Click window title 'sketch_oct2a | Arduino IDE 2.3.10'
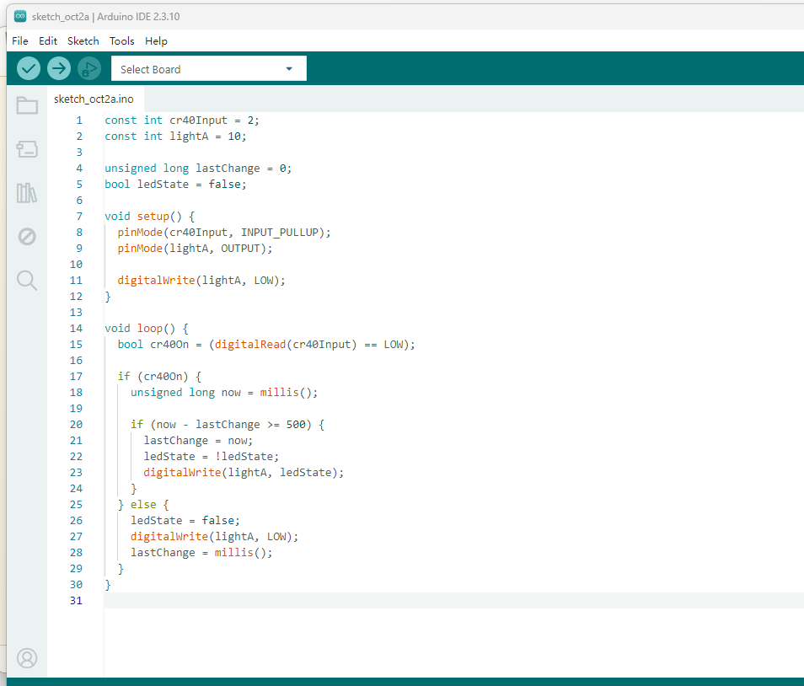This screenshot has width=804, height=686. tap(105, 16)
